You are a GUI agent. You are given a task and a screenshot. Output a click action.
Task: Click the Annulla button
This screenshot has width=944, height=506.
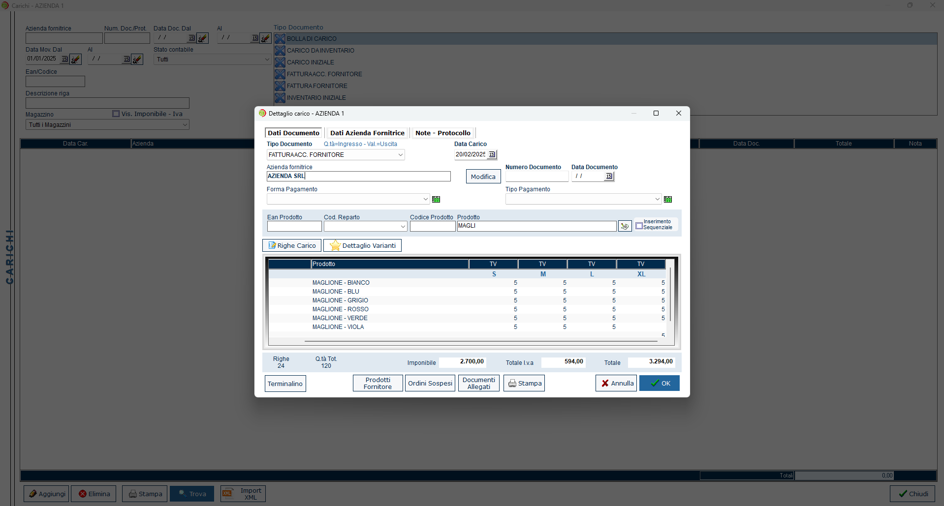coord(616,383)
